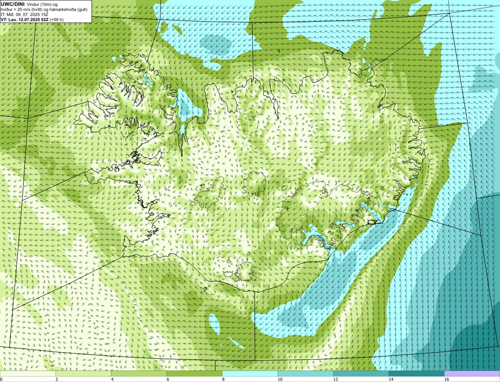The image size is (500, 382).
Task: Click the light green 2–4 legend swatch
Action: [x=83, y=373]
